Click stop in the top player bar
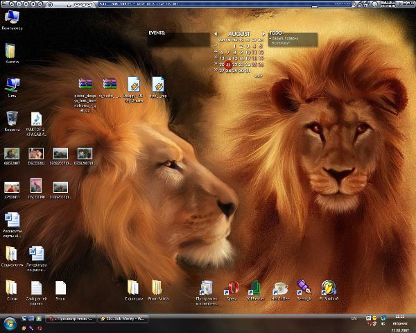Screen dimensions: 416x333 click(33, 4)
